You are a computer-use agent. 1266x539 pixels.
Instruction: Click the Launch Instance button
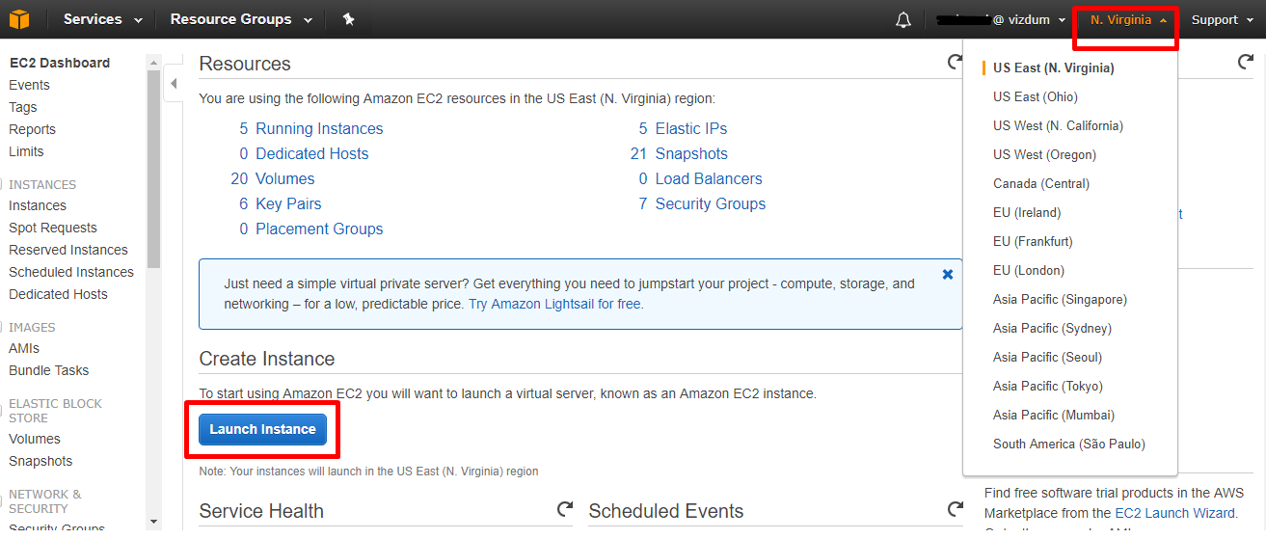[263, 429]
